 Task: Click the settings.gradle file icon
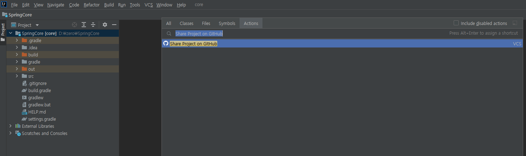24,119
